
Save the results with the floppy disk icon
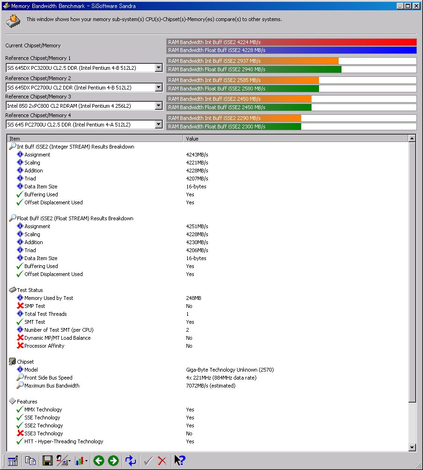tap(47, 461)
